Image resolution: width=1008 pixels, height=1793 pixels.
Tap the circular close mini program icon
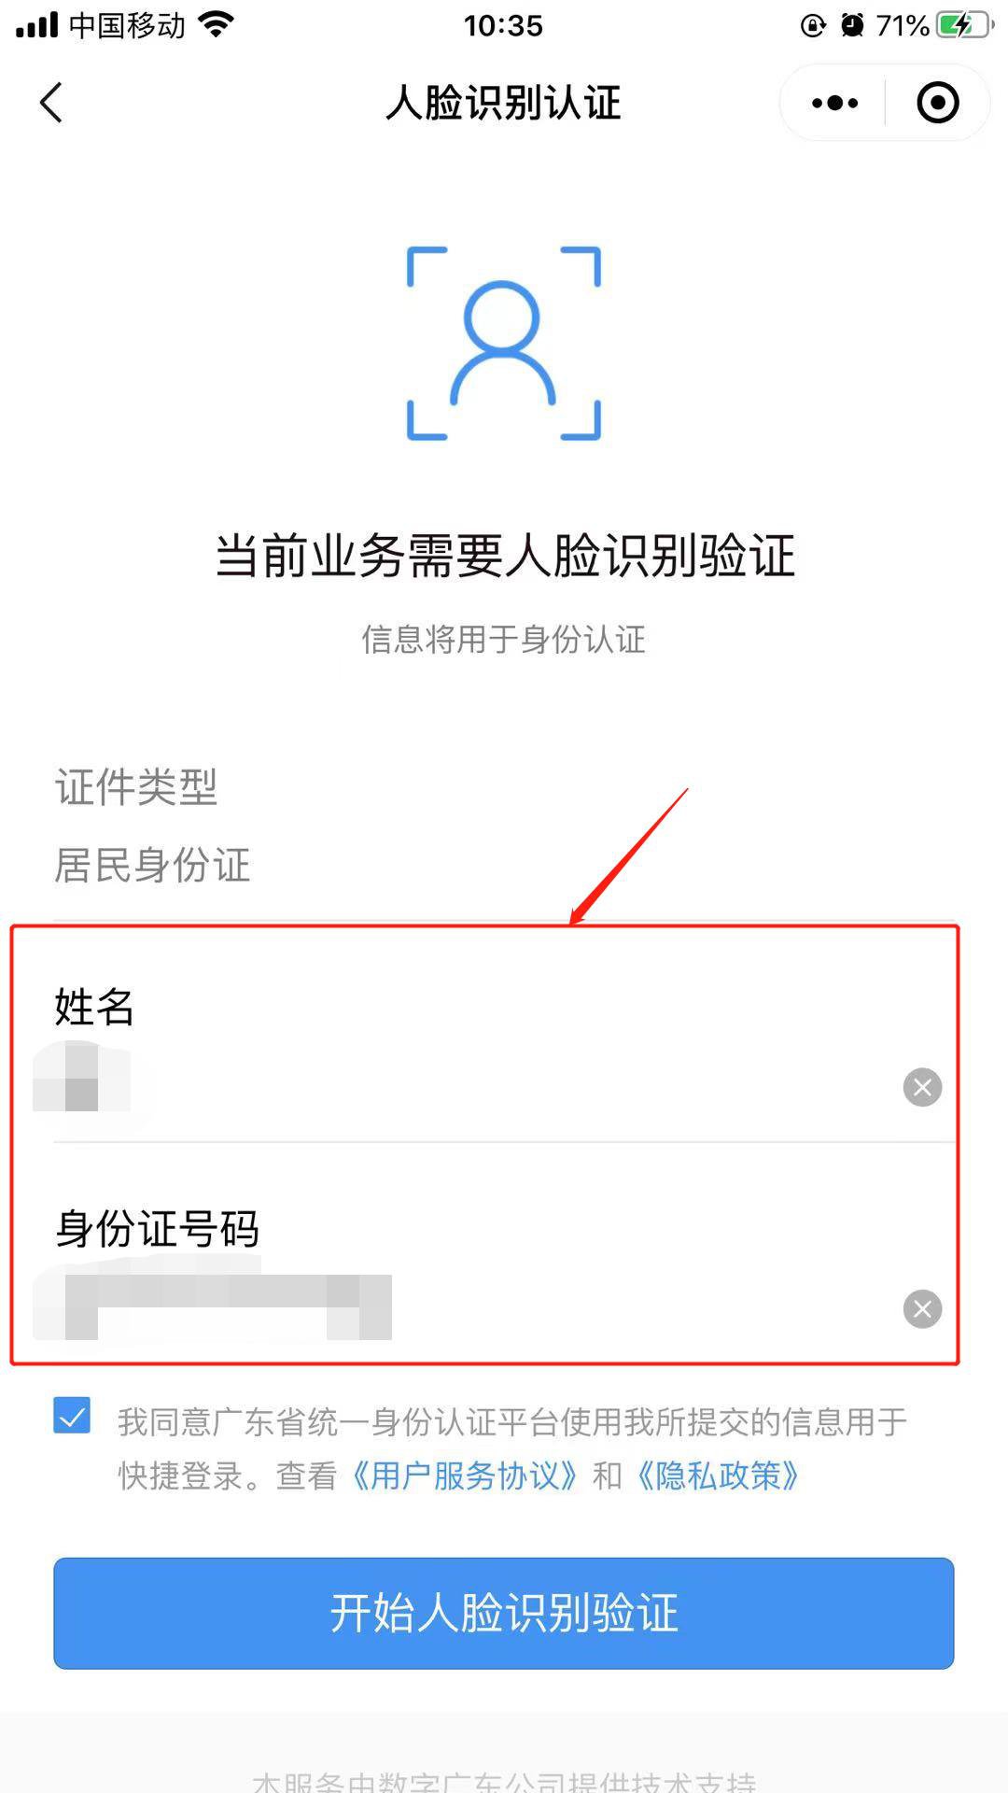pos(937,103)
